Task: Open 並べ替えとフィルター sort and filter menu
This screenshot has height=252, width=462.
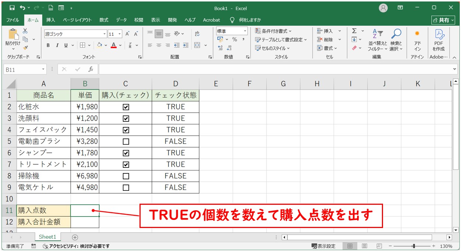Action: click(377, 40)
